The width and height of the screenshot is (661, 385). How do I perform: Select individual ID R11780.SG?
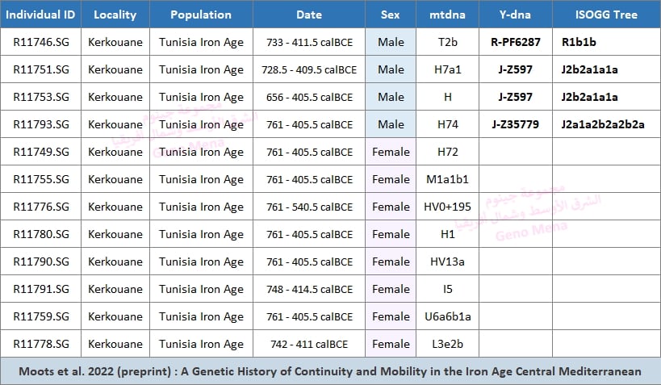(41, 234)
